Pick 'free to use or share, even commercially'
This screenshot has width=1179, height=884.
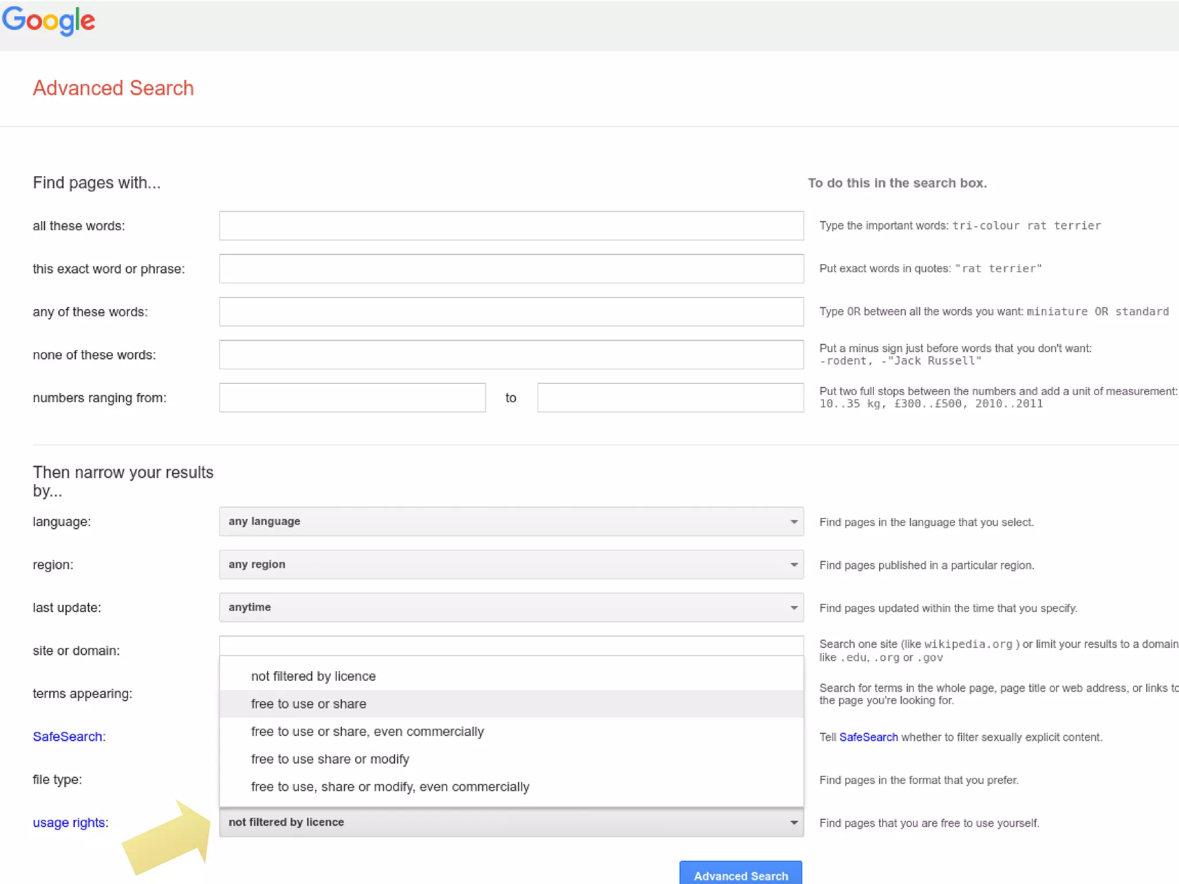click(367, 731)
